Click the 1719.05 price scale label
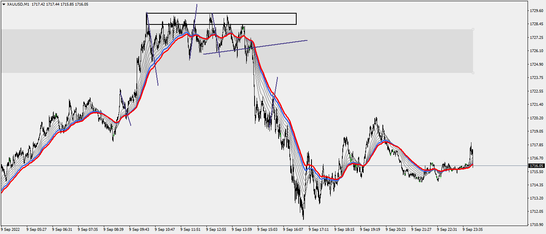This screenshot has width=546, height=234. (536, 131)
